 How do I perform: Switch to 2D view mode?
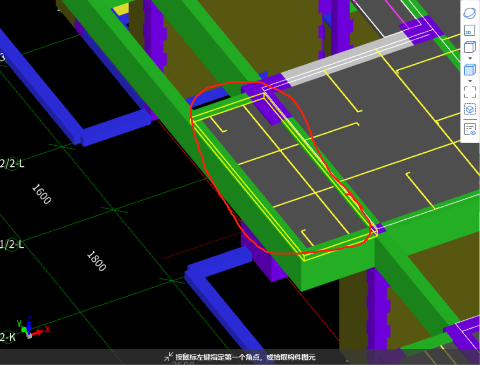pyautogui.click(x=469, y=31)
